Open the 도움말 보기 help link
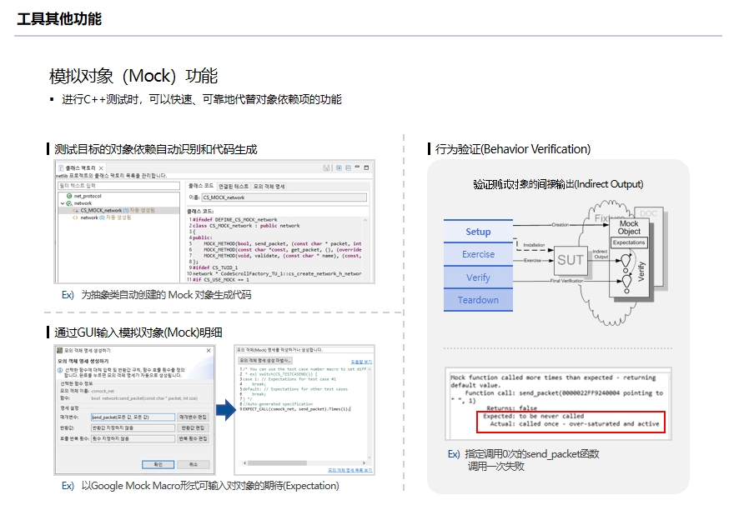Image resolution: width=744 pixels, height=525 pixels. 361,362
